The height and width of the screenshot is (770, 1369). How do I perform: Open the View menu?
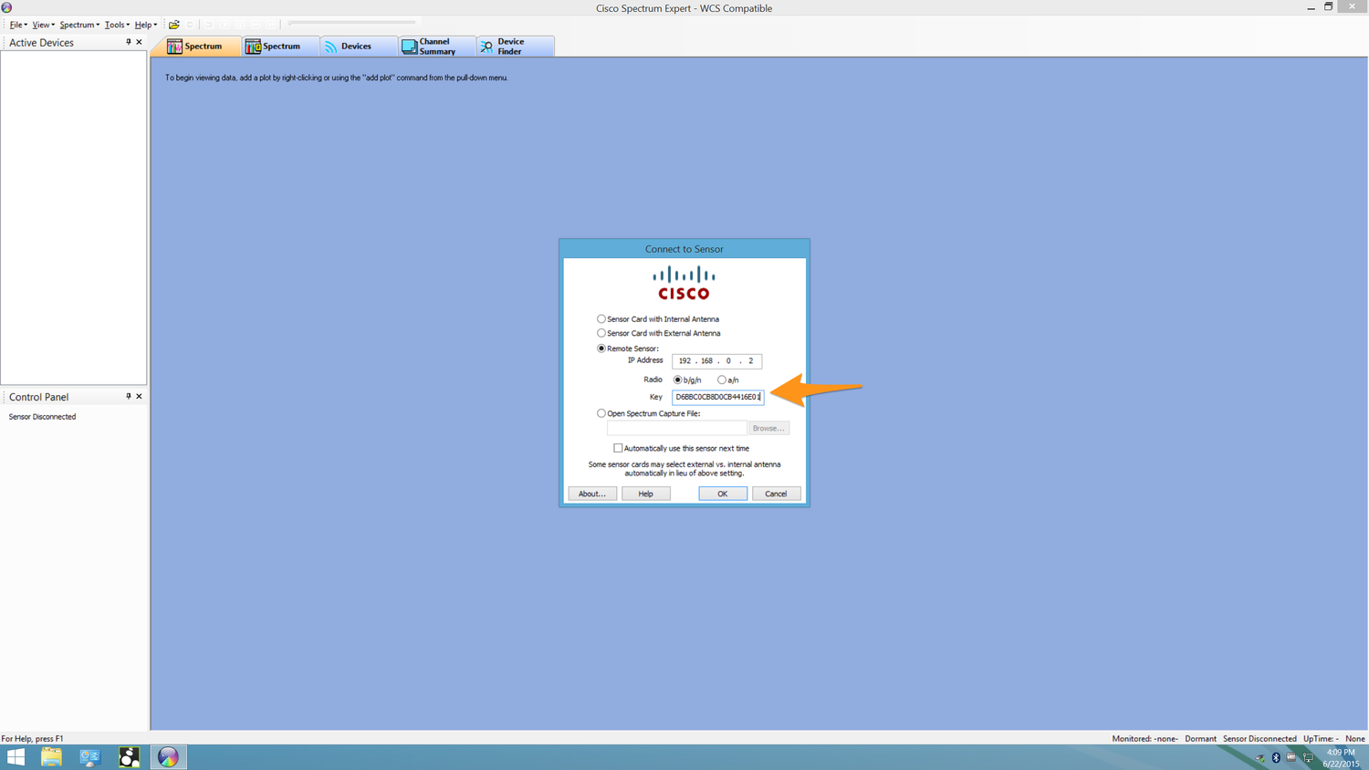42,25
